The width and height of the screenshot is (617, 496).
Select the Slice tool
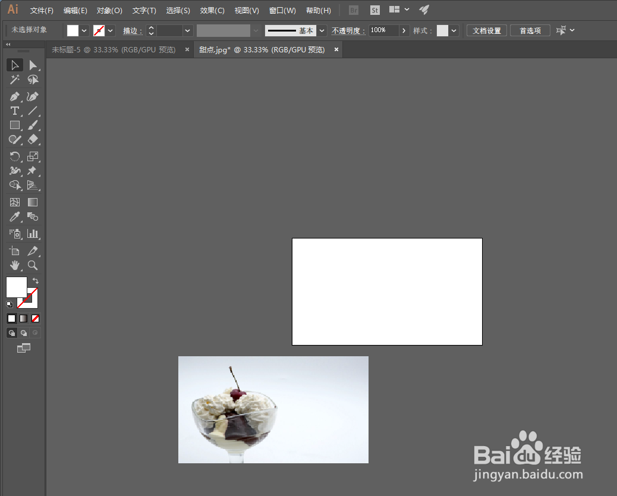click(33, 251)
